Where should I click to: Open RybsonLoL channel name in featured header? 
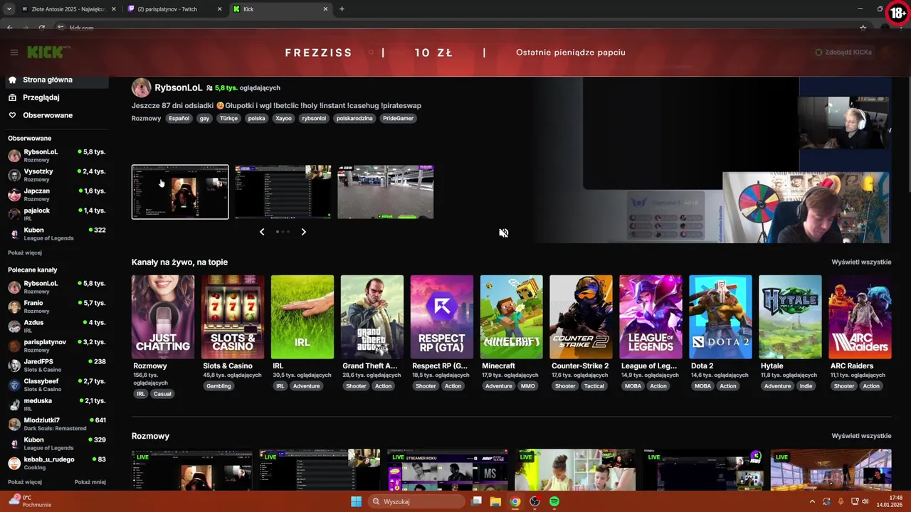(x=179, y=87)
